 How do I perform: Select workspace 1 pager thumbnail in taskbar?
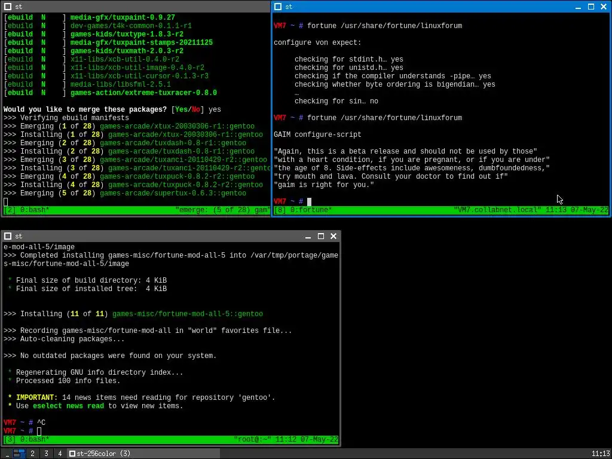click(x=19, y=454)
